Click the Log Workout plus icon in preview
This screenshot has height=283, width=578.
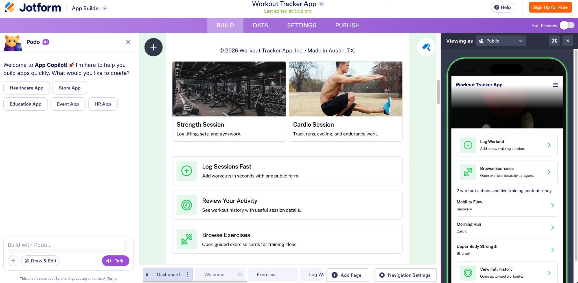pos(468,145)
